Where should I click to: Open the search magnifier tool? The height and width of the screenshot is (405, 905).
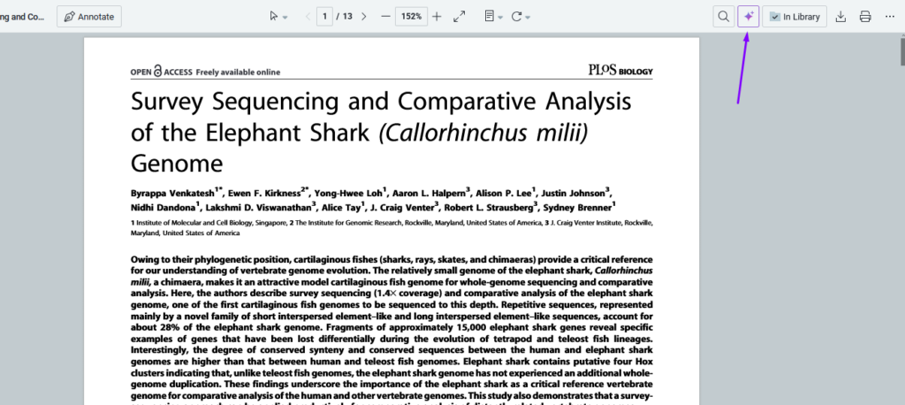pyautogui.click(x=723, y=17)
